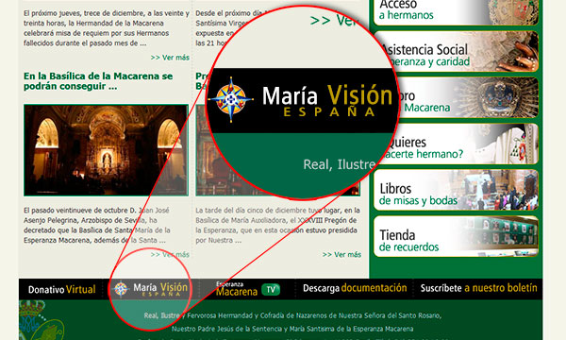Click the green TV badge icon
The image size is (566, 340).
point(271,289)
